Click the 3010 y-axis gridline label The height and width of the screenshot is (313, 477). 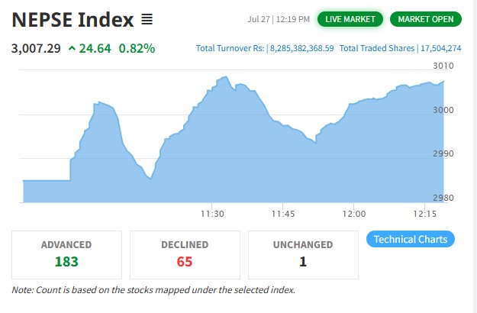click(x=443, y=66)
